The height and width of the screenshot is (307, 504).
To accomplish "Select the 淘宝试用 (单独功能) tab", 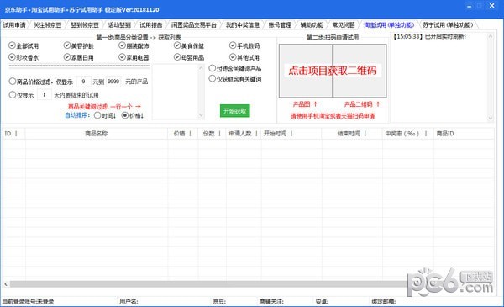I will pos(389,24).
